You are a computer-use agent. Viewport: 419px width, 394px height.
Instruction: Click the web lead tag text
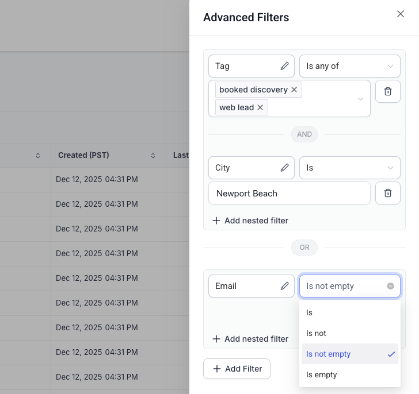point(237,107)
